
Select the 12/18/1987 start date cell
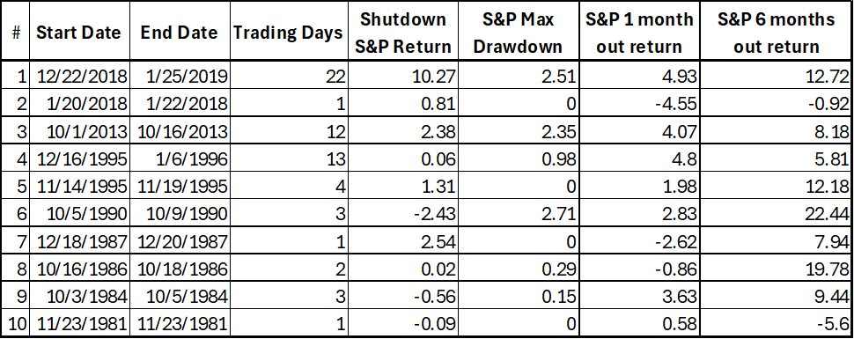click(79, 241)
